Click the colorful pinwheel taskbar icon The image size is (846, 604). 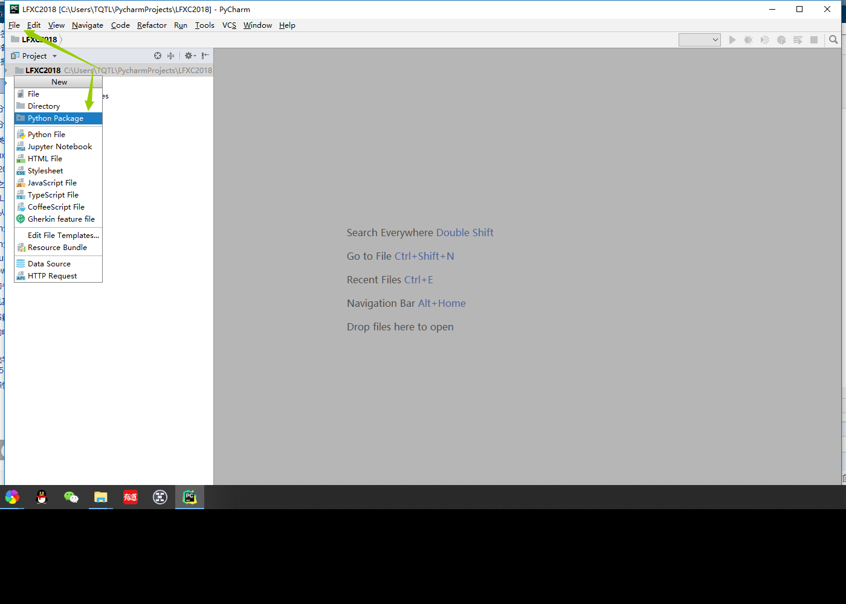point(12,497)
